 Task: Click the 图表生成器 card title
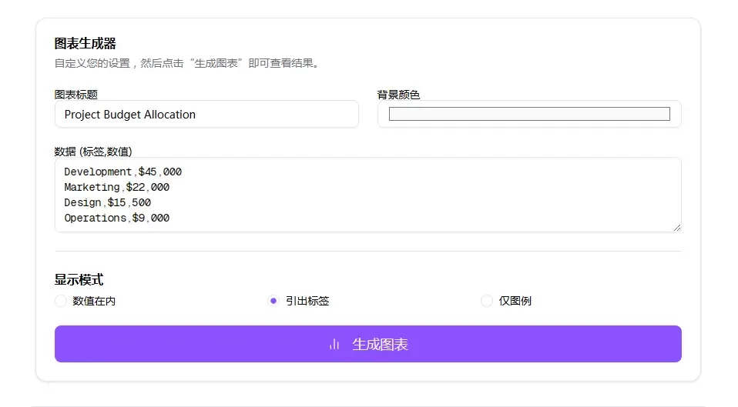point(85,44)
